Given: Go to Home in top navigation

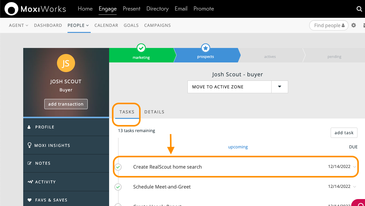Looking at the screenshot, I should point(85,9).
